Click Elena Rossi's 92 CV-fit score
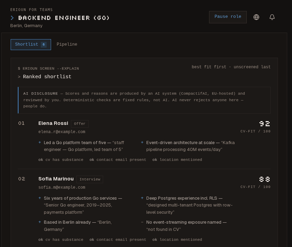 coord(265,123)
